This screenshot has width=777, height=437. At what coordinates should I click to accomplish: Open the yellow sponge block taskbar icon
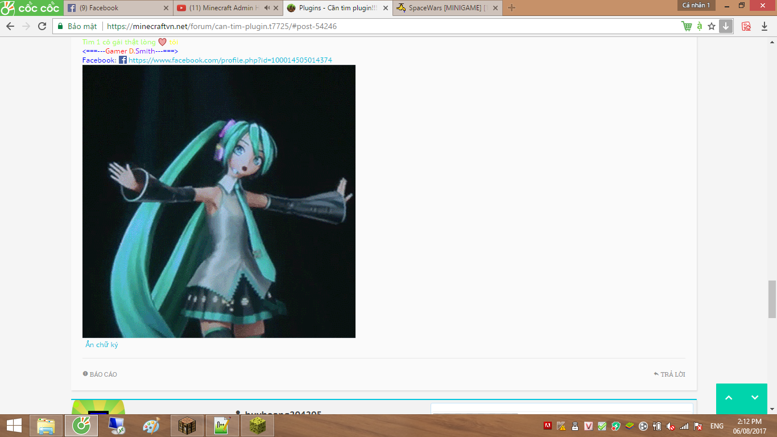click(258, 426)
